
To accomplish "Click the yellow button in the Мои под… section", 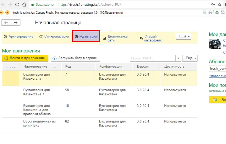I will [217, 100].
